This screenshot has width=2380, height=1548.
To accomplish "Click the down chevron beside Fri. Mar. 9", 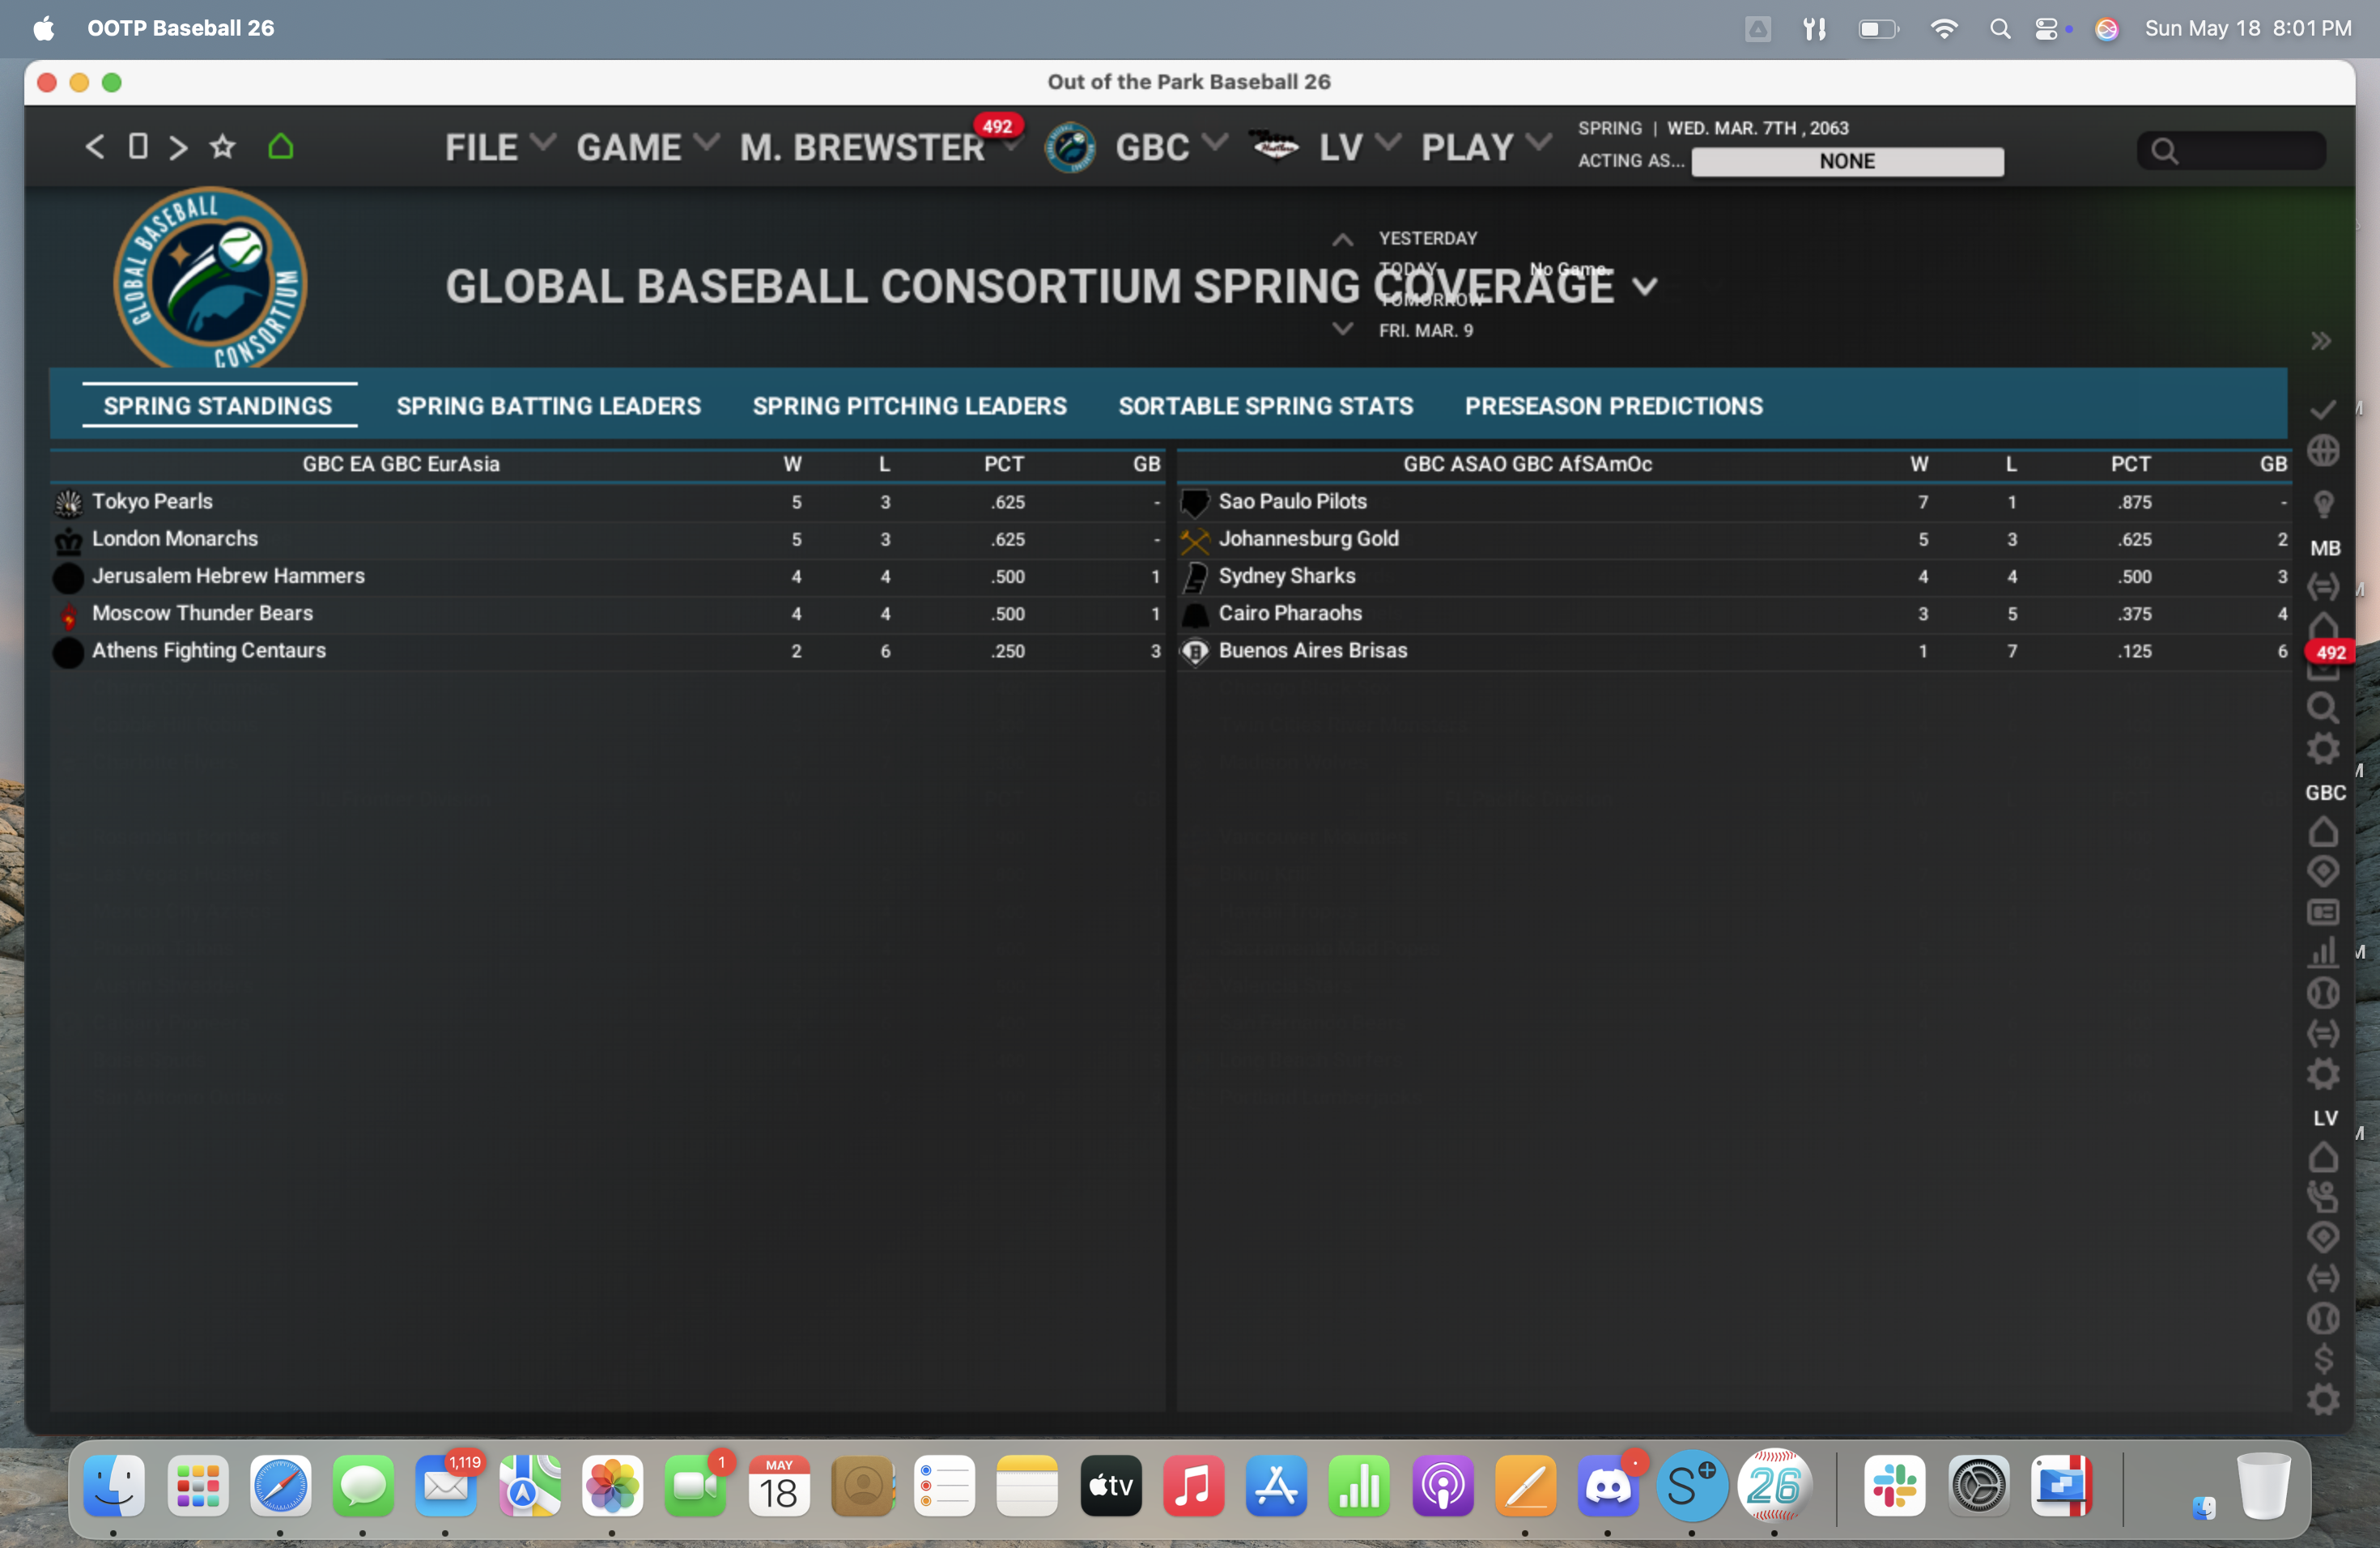I will point(1343,329).
